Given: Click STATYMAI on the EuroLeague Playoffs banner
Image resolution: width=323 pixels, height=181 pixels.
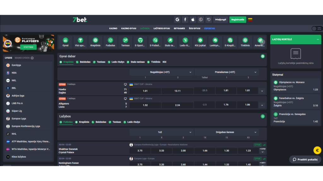Looking at the screenshot, I should [28, 47].
